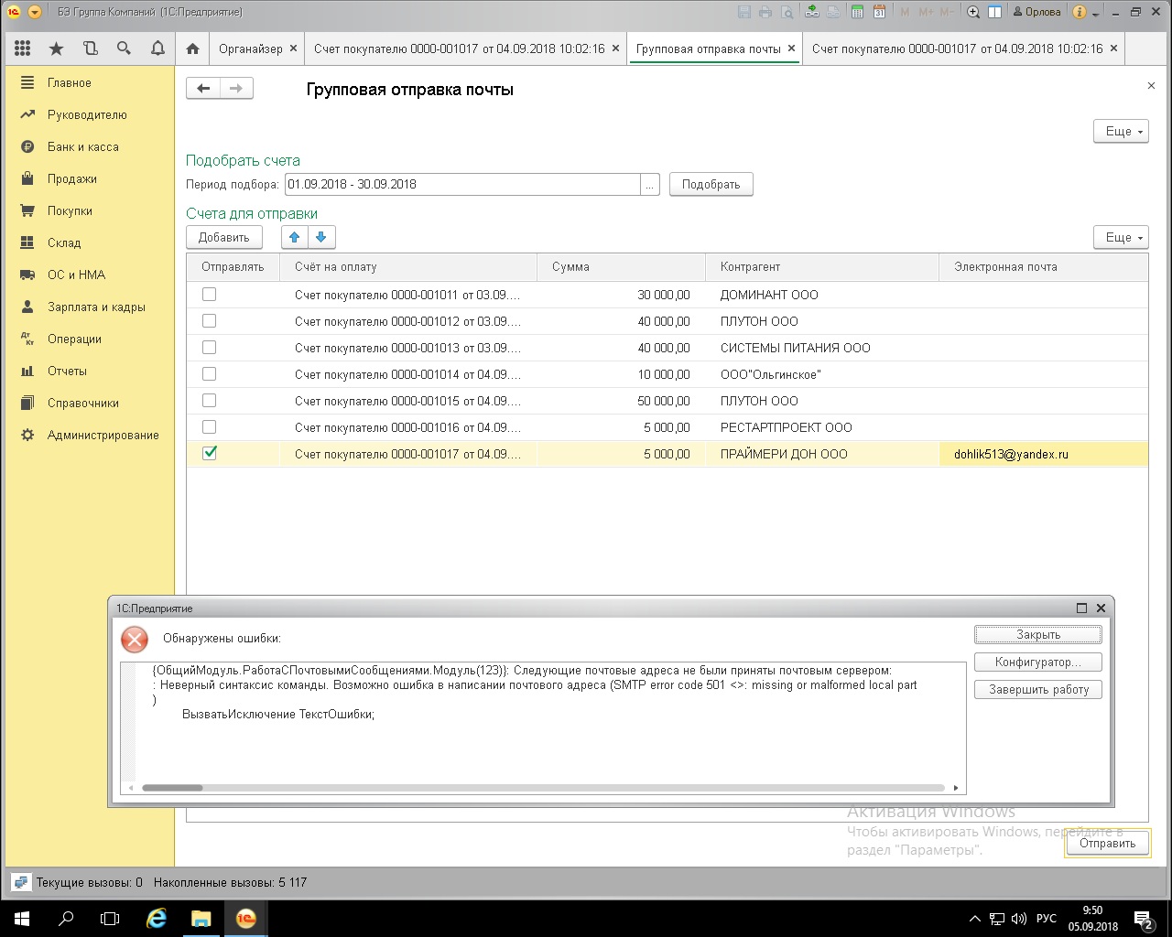This screenshot has height=937, width=1172.
Task: Open the Руководителю section
Action: coord(87,114)
